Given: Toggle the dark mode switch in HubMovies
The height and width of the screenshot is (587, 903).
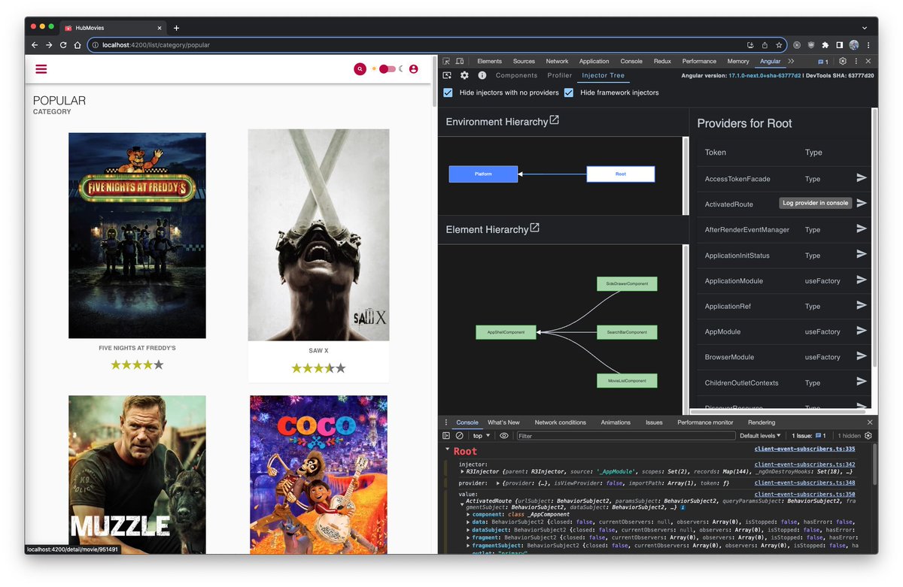Looking at the screenshot, I should pos(388,69).
